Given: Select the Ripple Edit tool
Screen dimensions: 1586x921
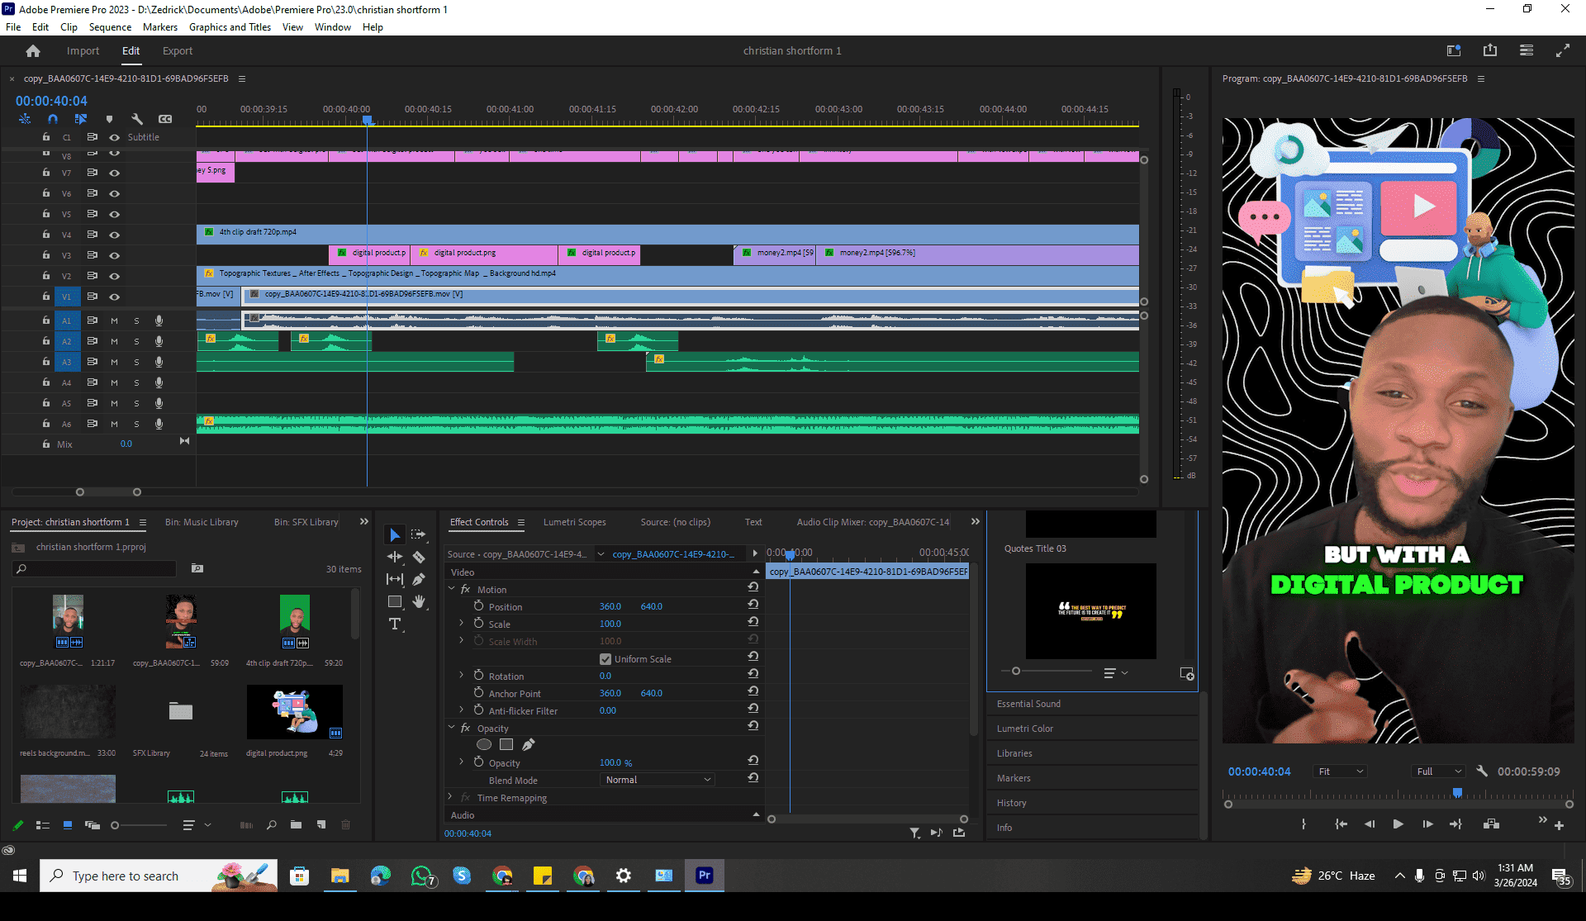Looking at the screenshot, I should (x=395, y=558).
